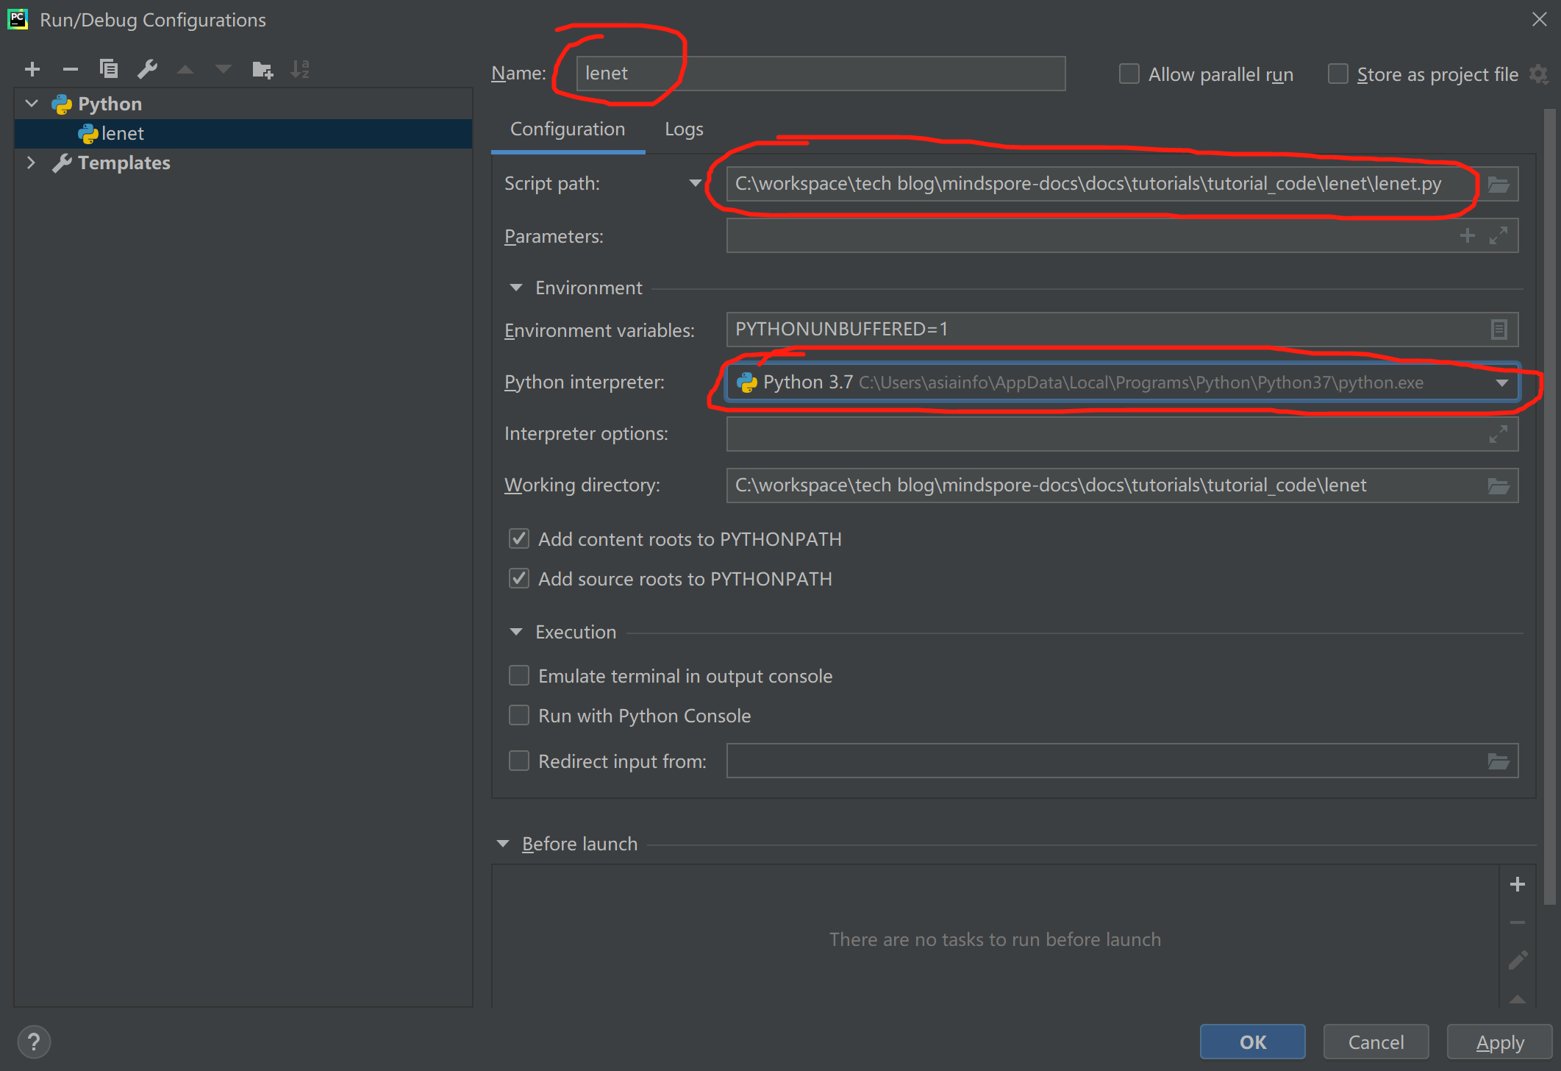Image resolution: width=1561 pixels, height=1071 pixels.
Task: Add new configuration with plus icon
Action: (x=32, y=69)
